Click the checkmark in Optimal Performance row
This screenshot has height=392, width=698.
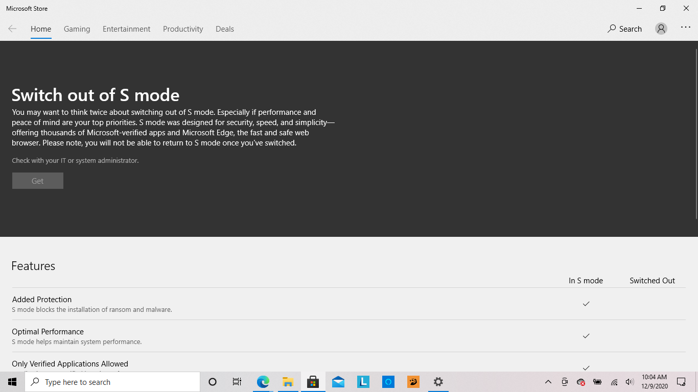[x=586, y=336]
